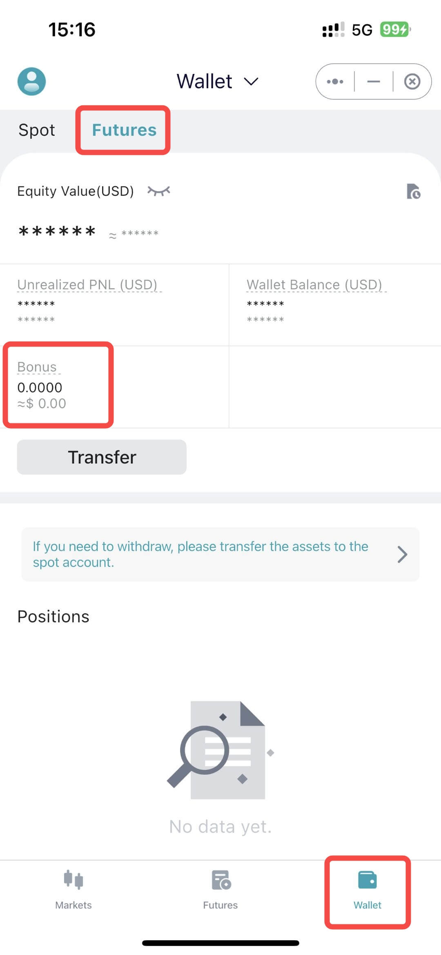Tap the Wallet icon in bottom bar
This screenshot has width=441, height=955.
(367, 880)
